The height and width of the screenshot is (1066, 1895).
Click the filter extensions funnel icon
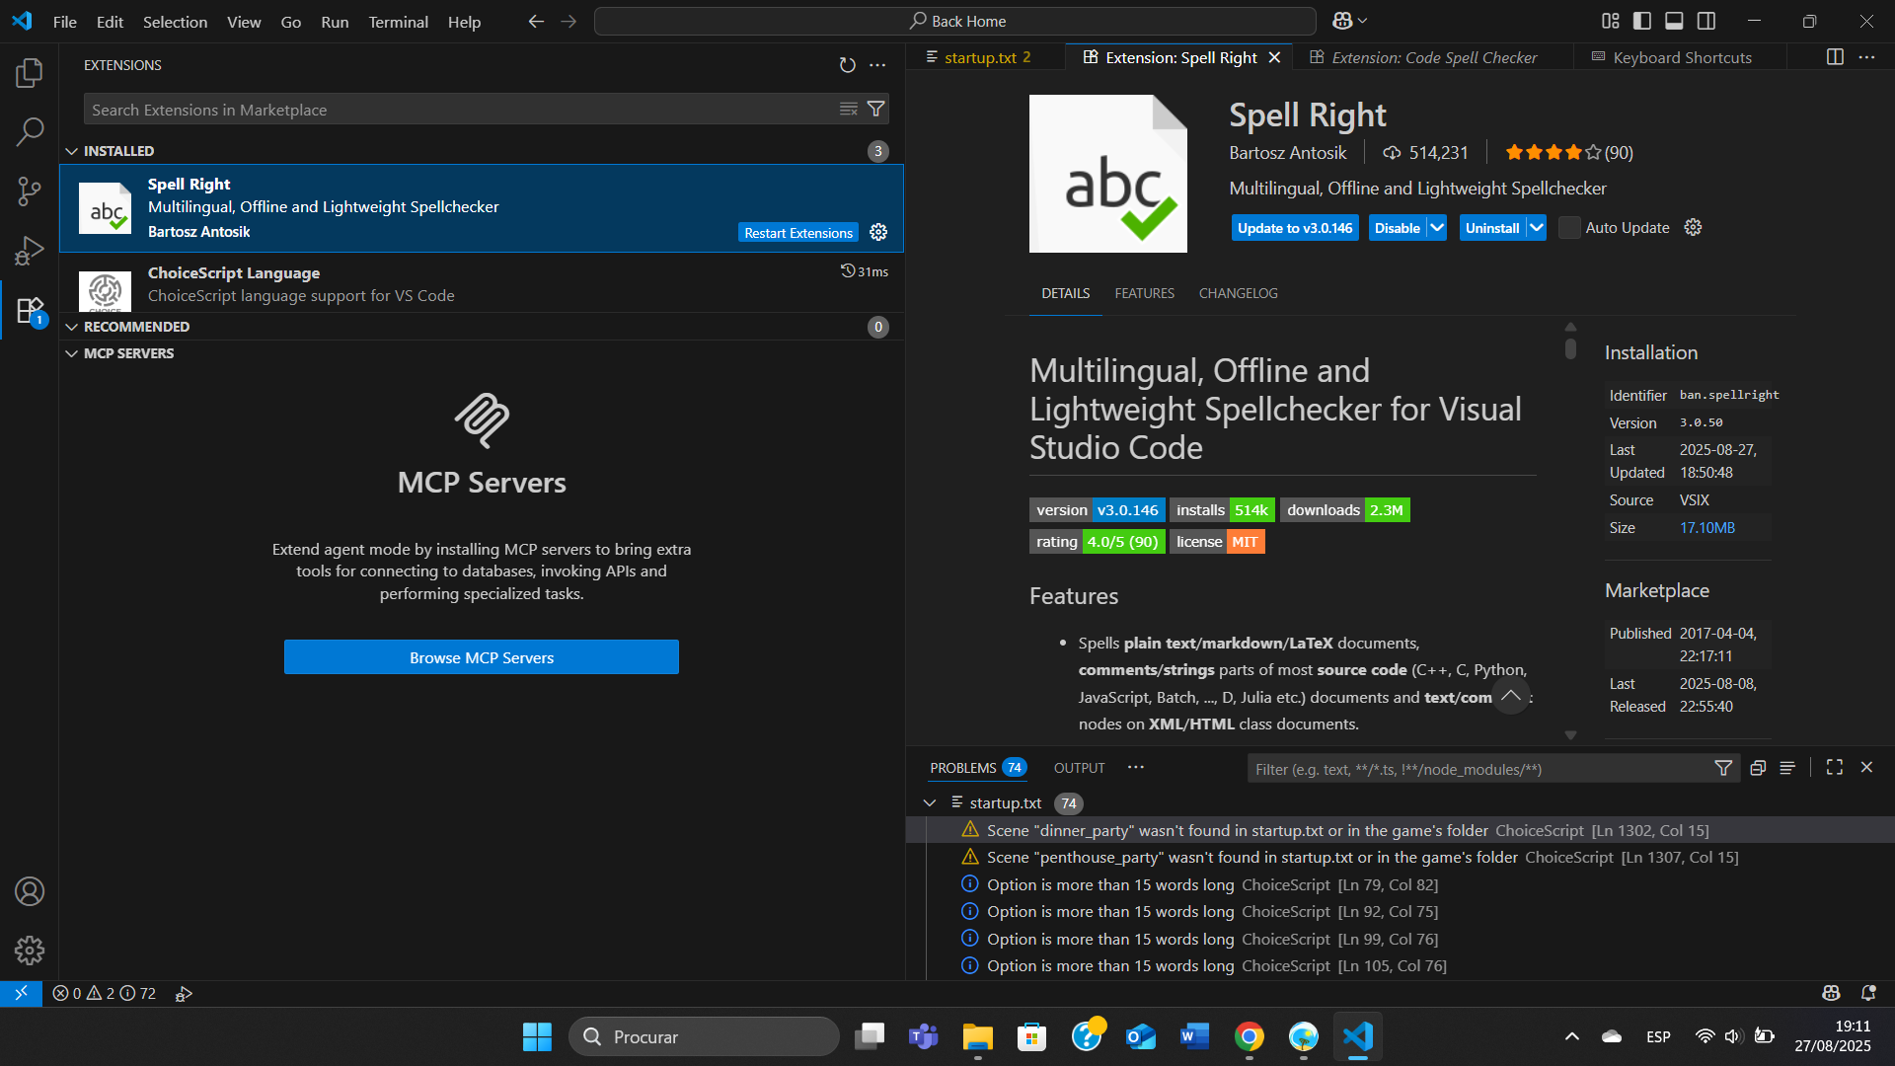point(875,109)
